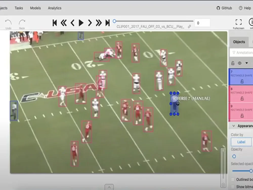Viewport: 253px width, 190px height.
Task: Toggle lock on object 7
Action: point(242,81)
